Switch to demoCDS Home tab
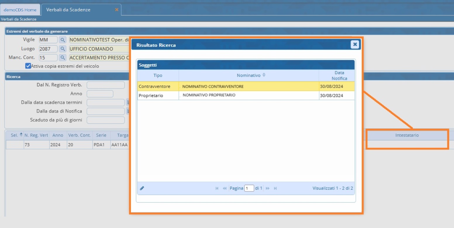The height and width of the screenshot is (228, 454). 20,10
